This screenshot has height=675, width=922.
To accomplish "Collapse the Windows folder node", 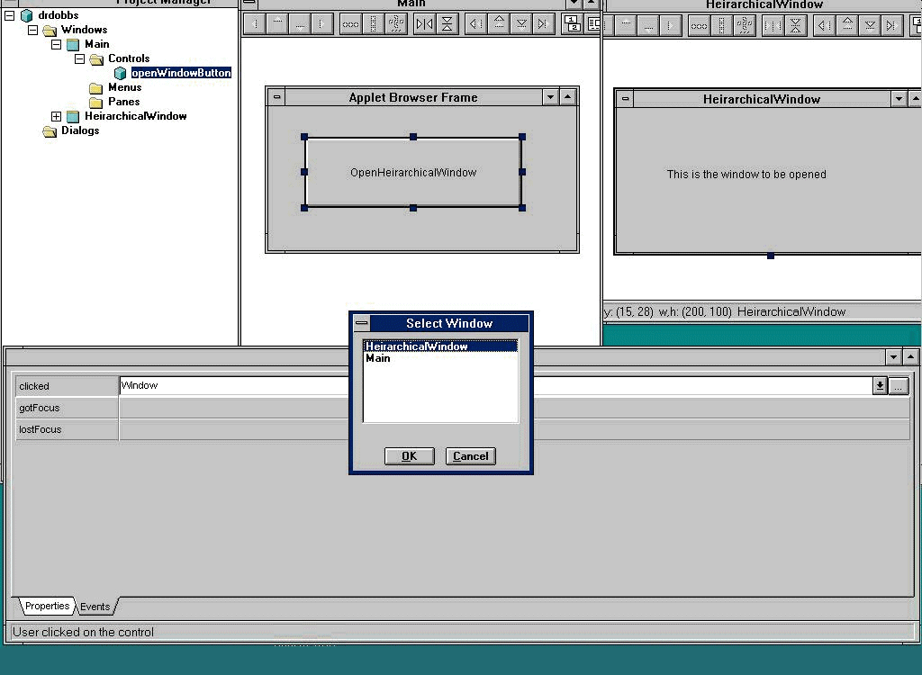I will pyautogui.click(x=33, y=30).
